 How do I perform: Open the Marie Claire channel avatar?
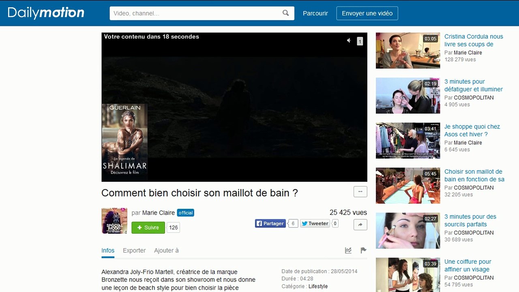click(x=114, y=221)
